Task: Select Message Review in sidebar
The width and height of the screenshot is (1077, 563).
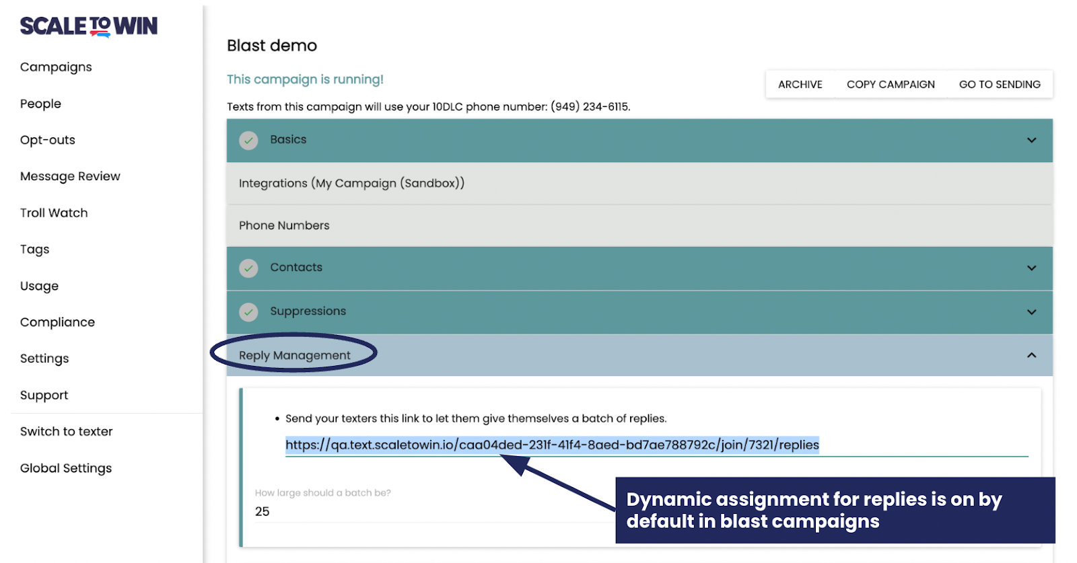Action: (x=70, y=176)
